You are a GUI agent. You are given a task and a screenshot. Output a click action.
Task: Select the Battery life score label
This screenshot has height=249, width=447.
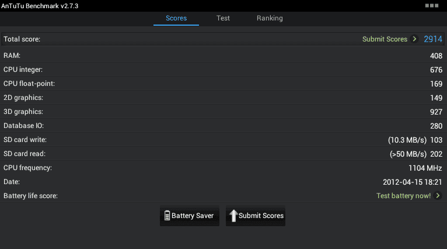(30, 196)
